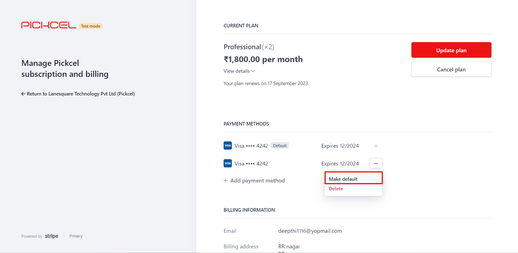Click Expires 12/2024 on second card row
This screenshot has height=253, width=518.
click(340, 164)
